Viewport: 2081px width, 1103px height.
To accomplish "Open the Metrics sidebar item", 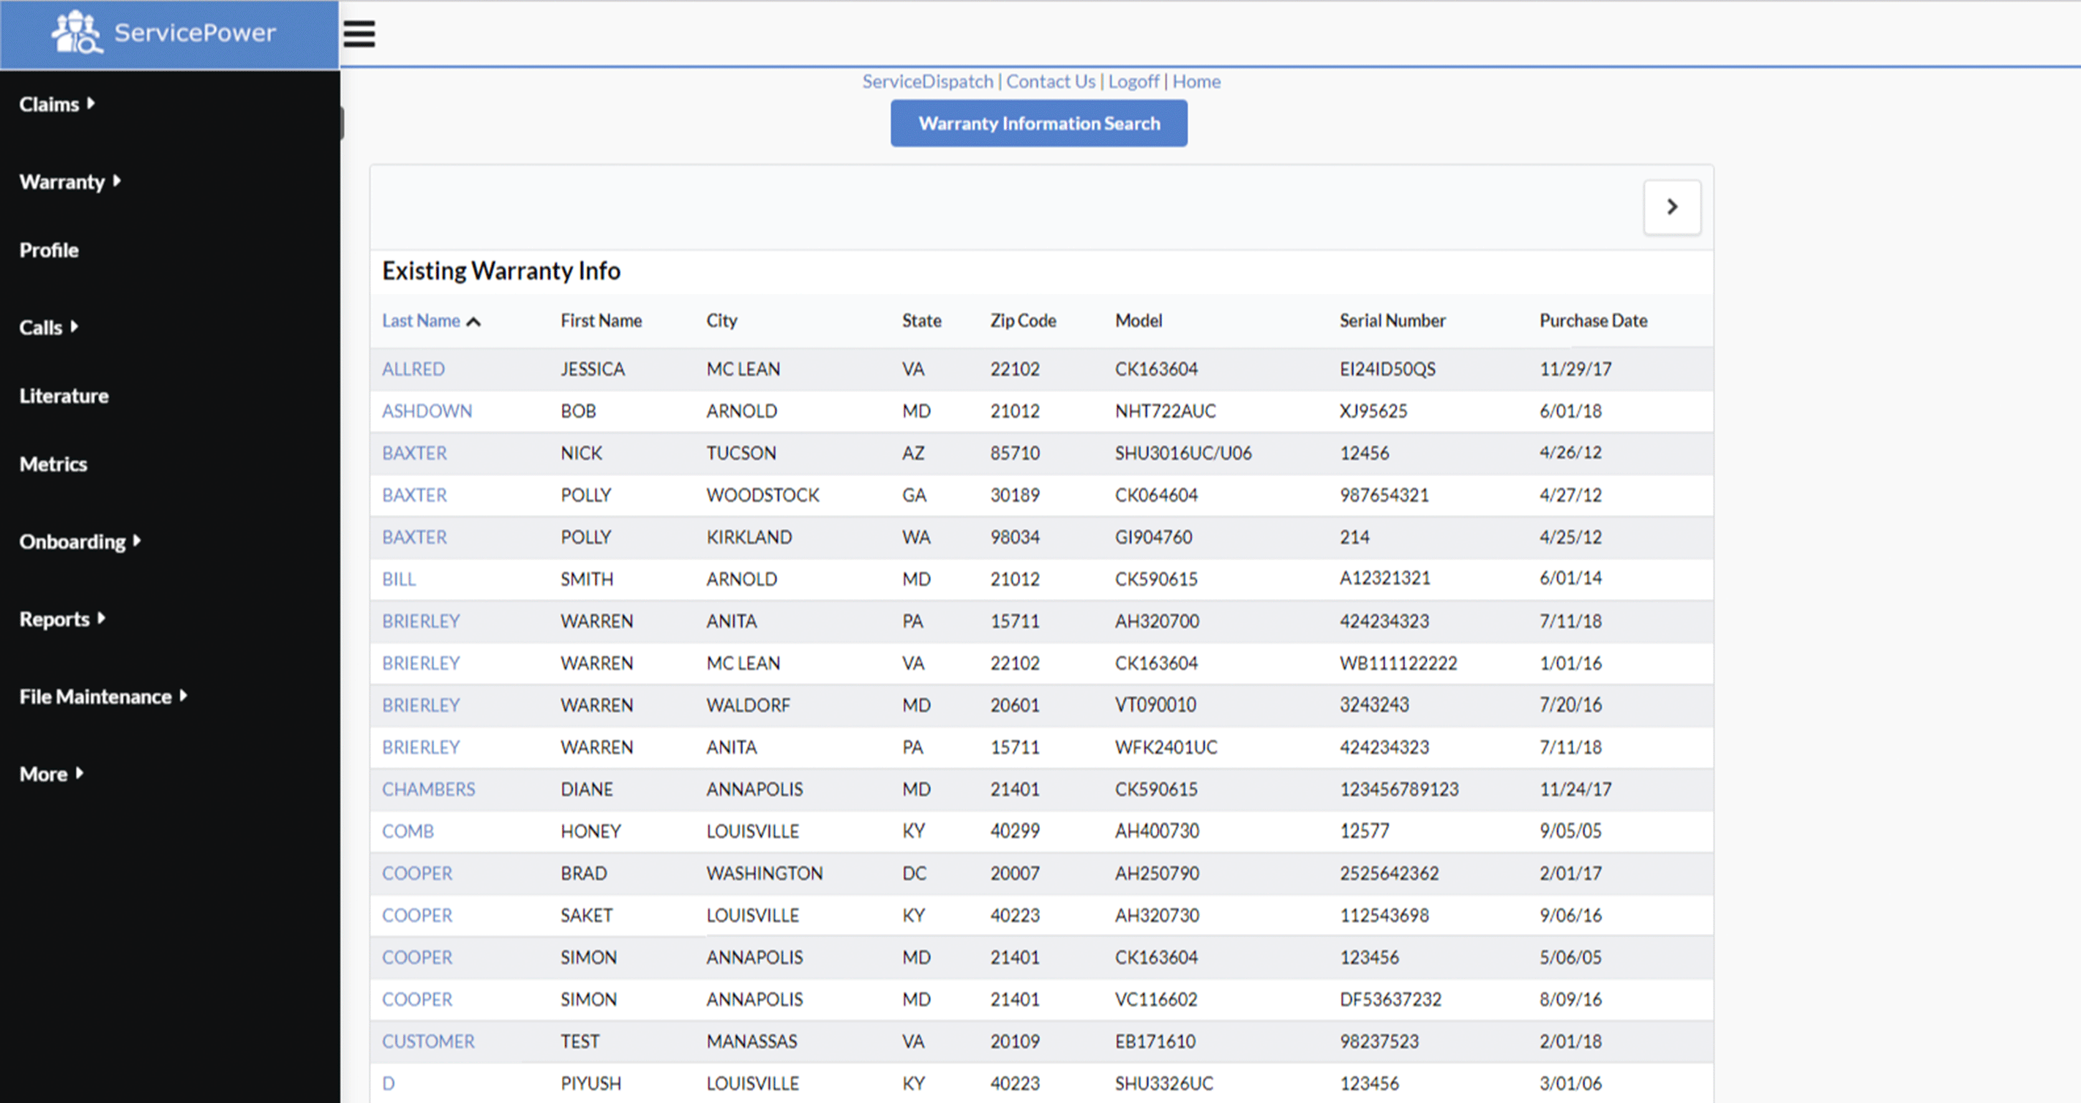I will 53,464.
